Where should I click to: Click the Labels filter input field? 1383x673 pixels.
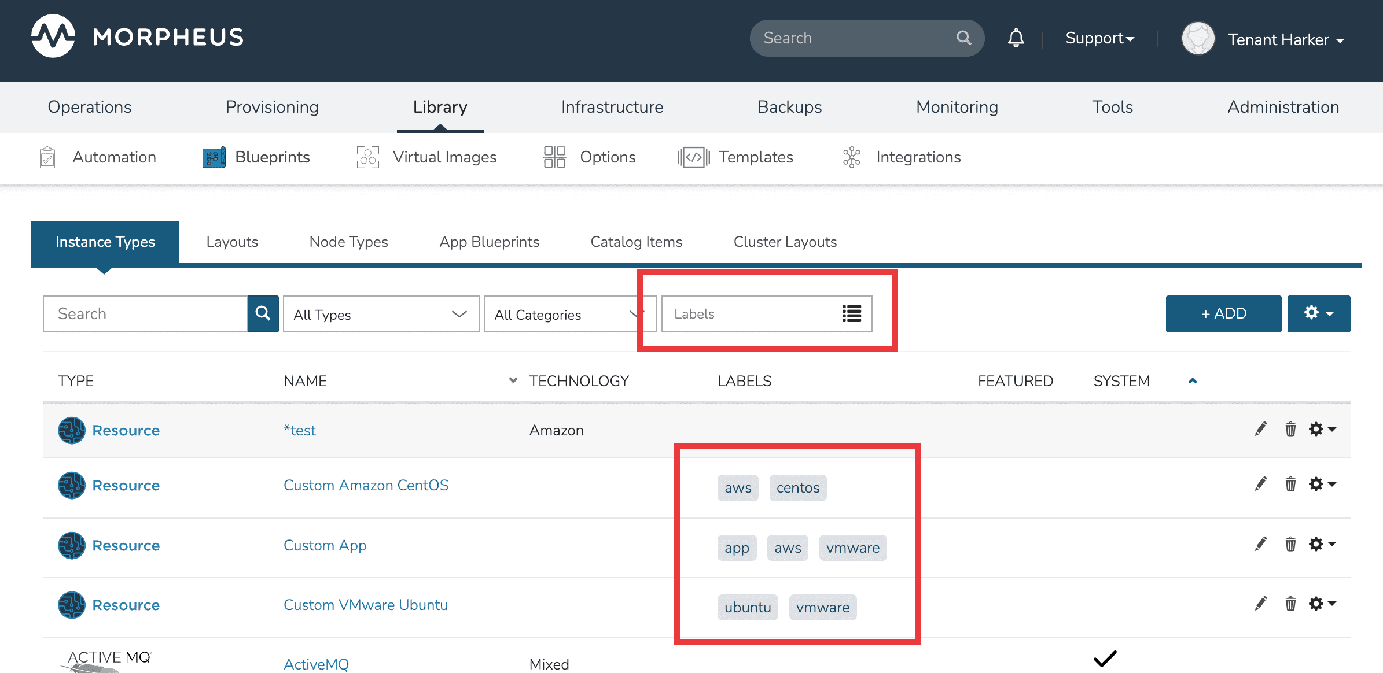point(755,313)
